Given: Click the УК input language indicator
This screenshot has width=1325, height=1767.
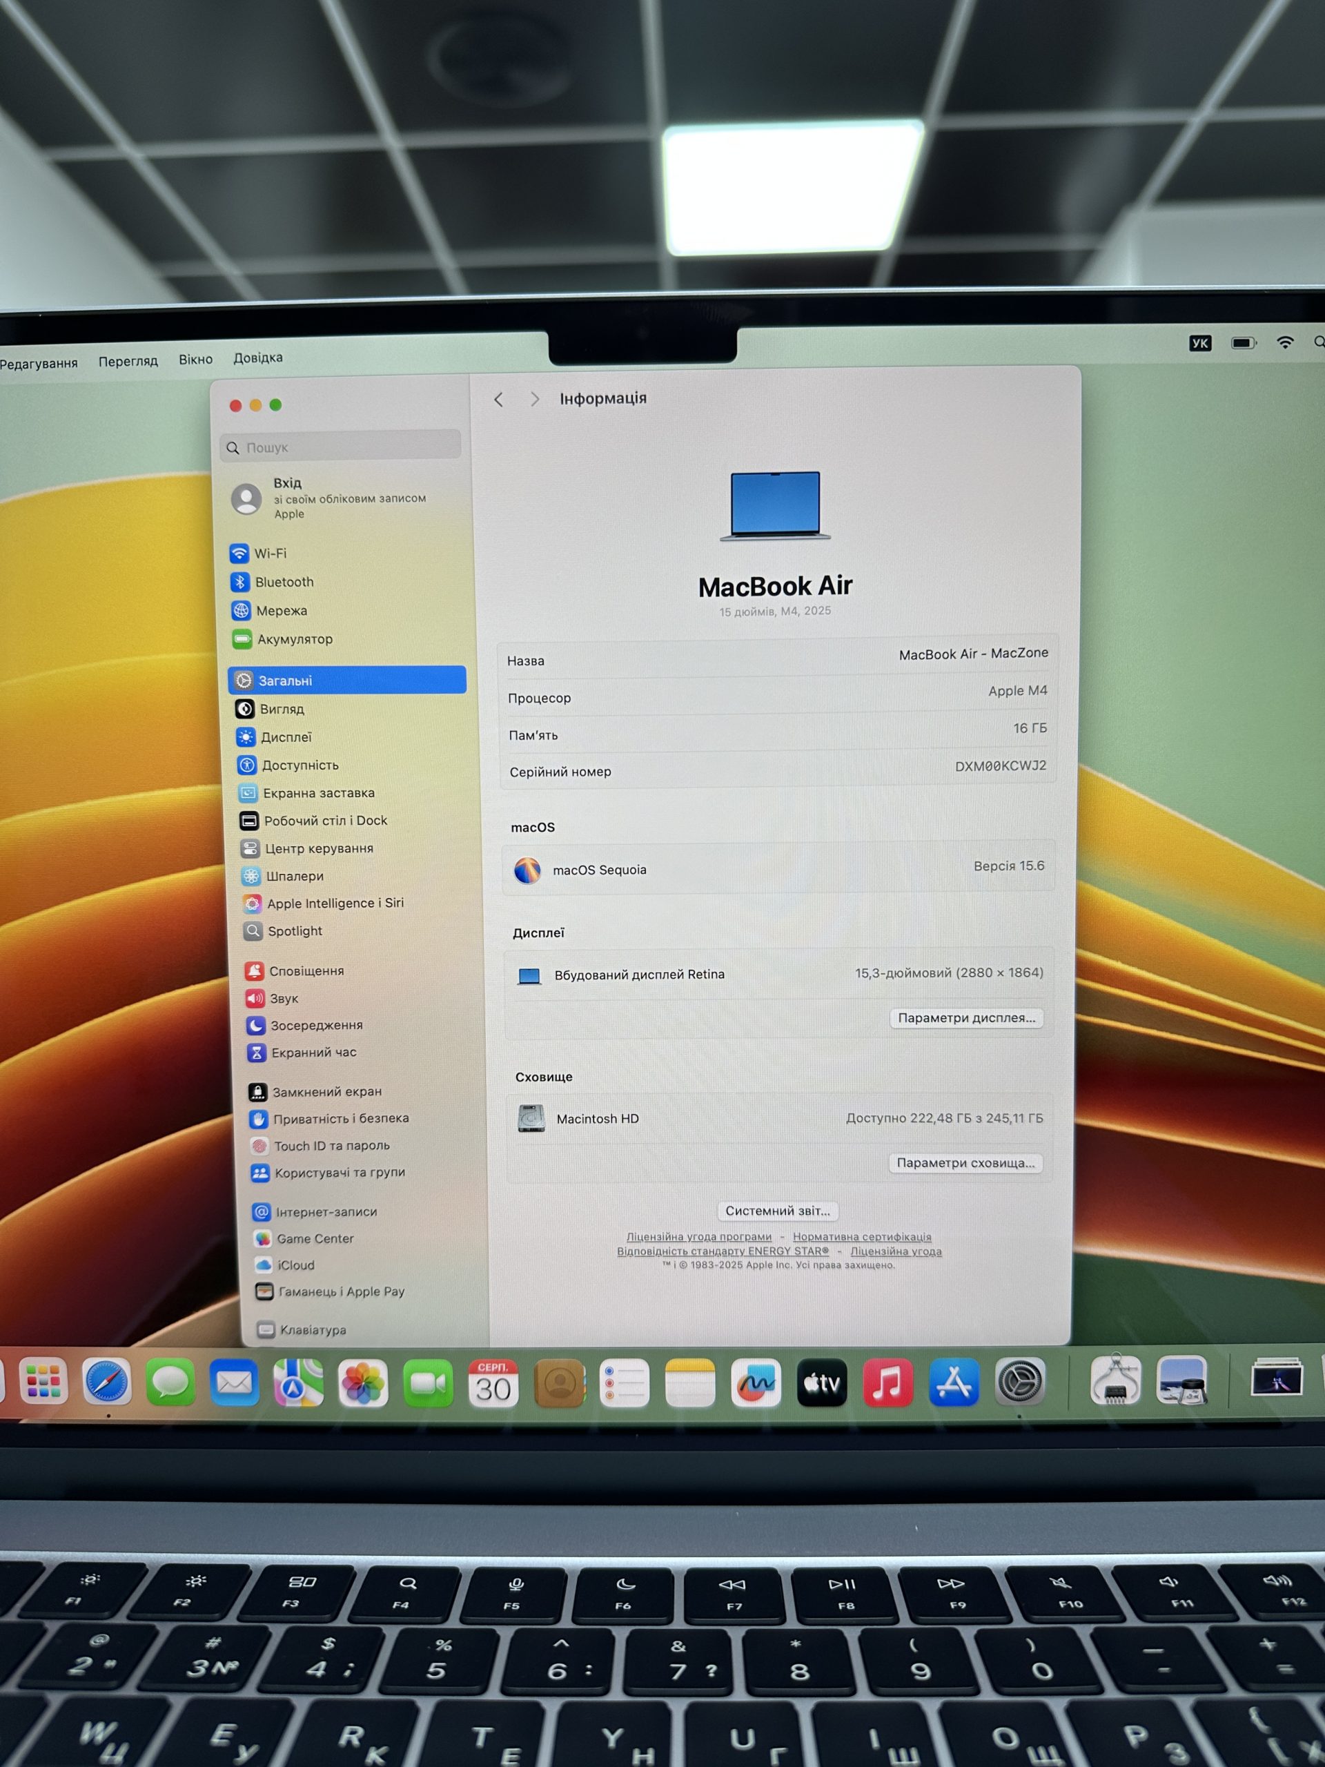Looking at the screenshot, I should (1199, 344).
